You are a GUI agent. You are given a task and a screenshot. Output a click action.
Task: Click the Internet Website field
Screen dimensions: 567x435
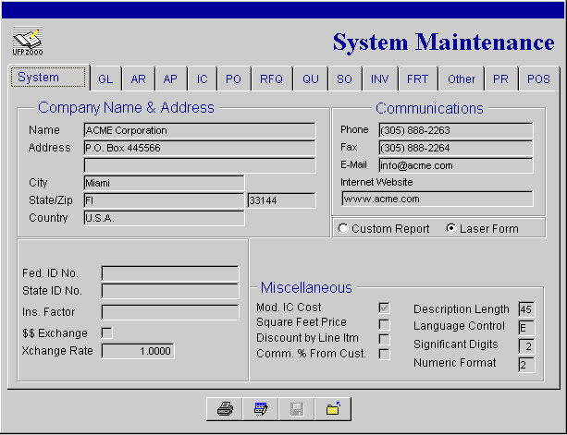point(437,199)
